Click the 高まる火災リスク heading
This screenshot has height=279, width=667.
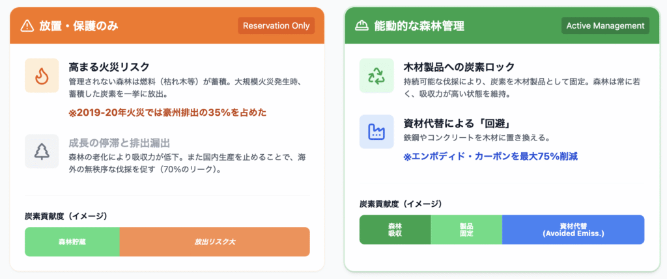tap(109, 66)
